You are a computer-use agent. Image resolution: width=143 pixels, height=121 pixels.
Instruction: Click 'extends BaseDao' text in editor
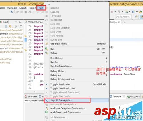(x=123, y=74)
